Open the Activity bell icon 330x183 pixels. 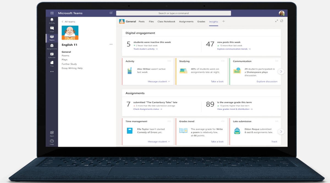[x=52, y=20]
